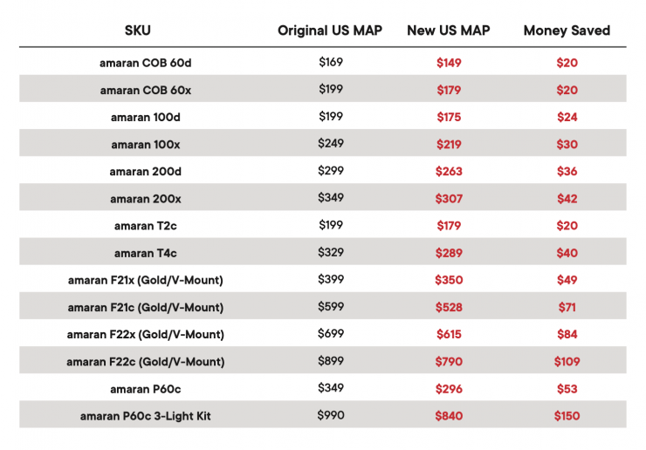Image resolution: width=646 pixels, height=450 pixels.
Task: Click the Money Saved column header
Action: coord(567,31)
